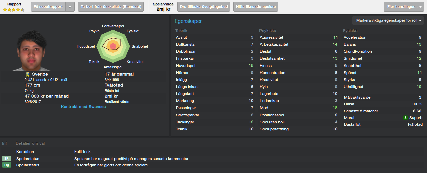427x173 pixels.
Task: Open dropdown arrow beside Få scoutrapport
Action: coord(70,7)
